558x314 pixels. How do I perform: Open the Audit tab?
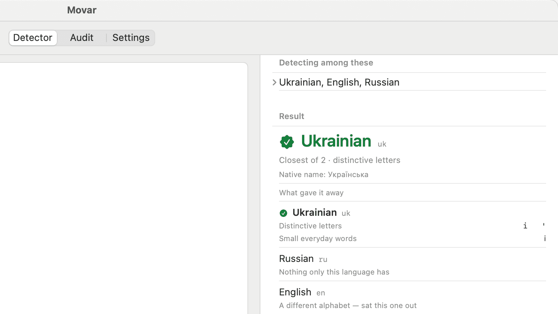(x=82, y=38)
